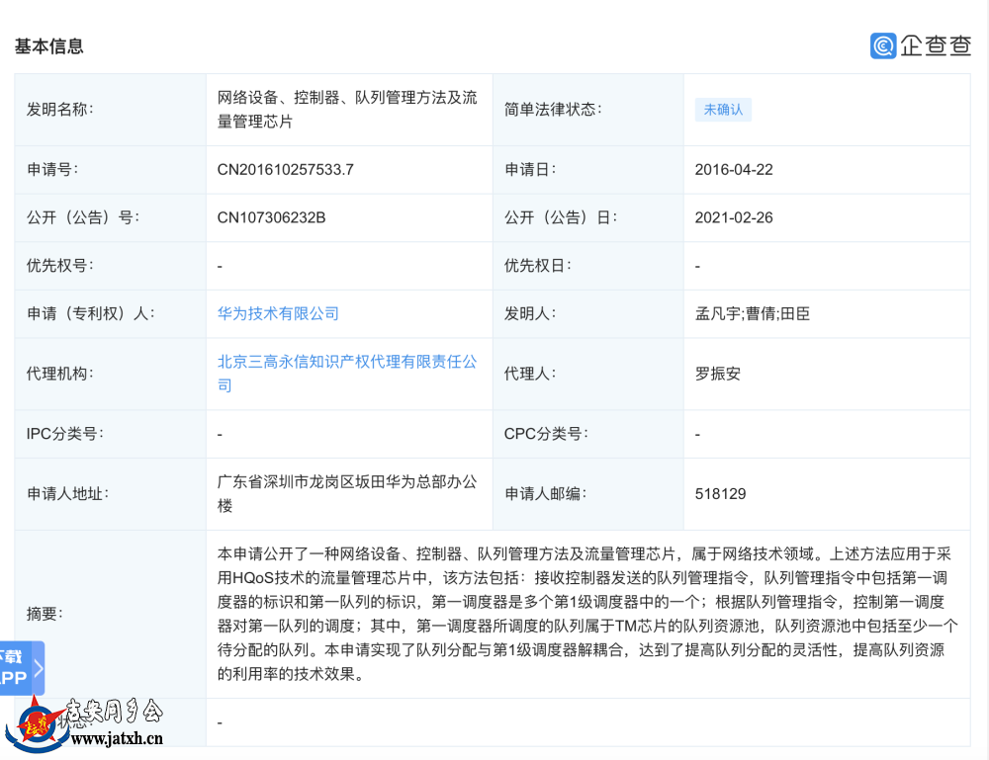
Task: Select the publication date 2021-02-26
Action: click(734, 217)
